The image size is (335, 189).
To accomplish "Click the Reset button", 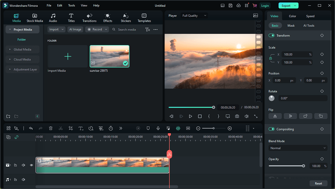I will point(318,183).
